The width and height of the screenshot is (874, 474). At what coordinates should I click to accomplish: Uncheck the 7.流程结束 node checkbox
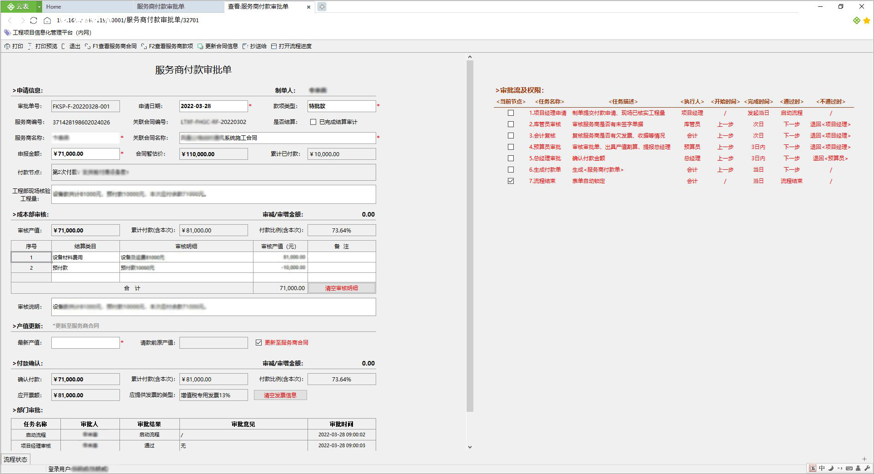511,181
